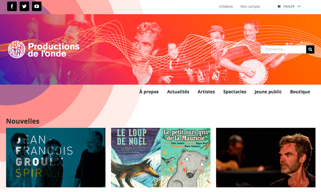
Task: Open the PANIER cart menu label
Action: 289,6
